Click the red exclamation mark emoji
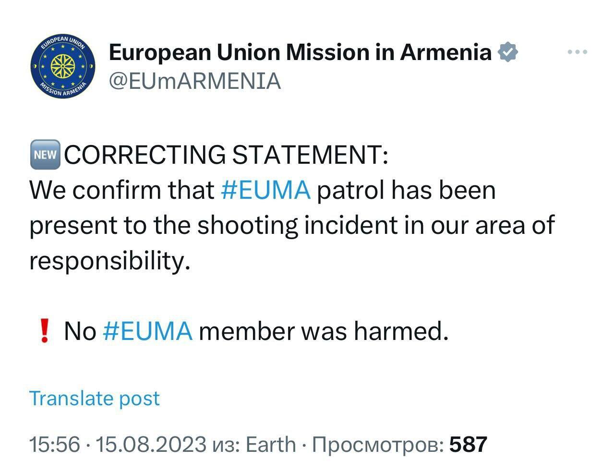Screen dimensions: 602x472 point(45,331)
